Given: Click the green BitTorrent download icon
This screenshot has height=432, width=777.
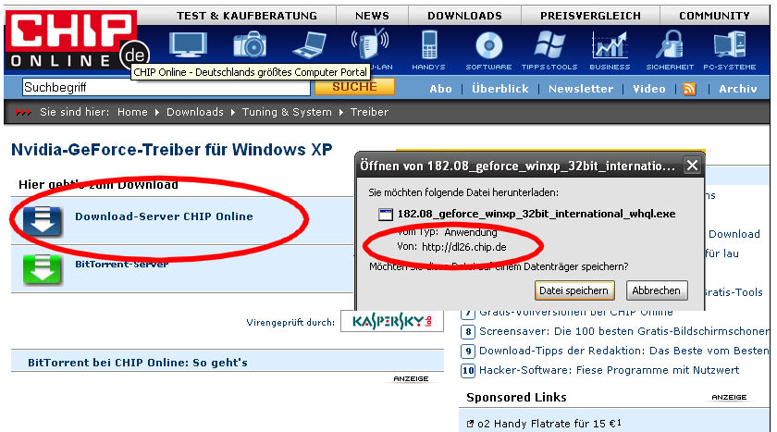Looking at the screenshot, I should pos(43,269).
